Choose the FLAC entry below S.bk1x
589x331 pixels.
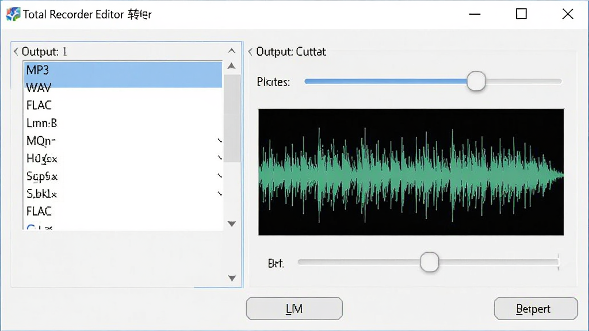(123, 211)
